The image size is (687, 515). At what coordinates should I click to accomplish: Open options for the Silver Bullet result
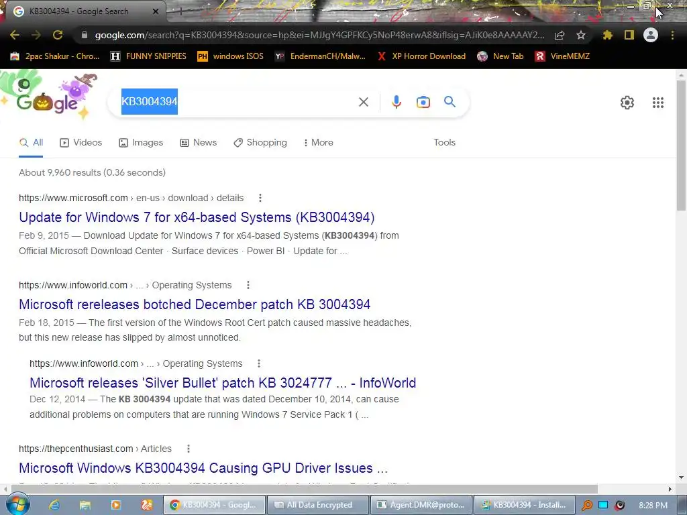tap(259, 363)
